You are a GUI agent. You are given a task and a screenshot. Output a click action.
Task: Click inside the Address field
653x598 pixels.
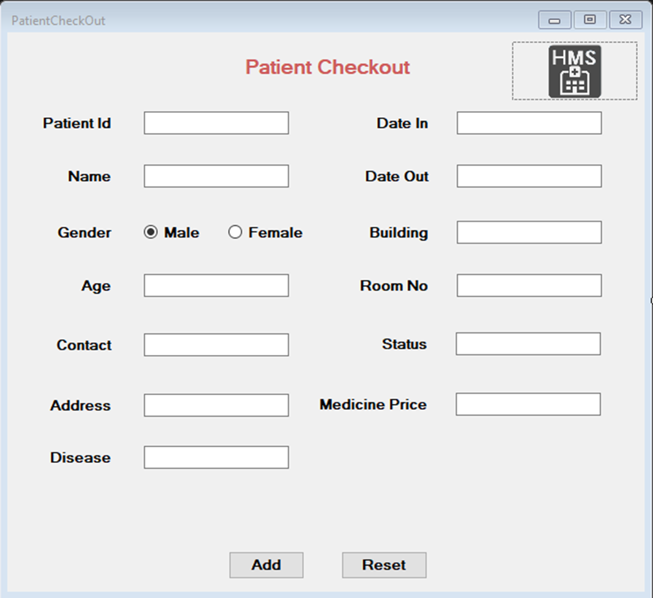tap(215, 405)
